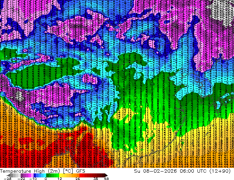Click the 48 label on the color scale
The width and height of the screenshot is (234, 180).
click(x=106, y=179)
